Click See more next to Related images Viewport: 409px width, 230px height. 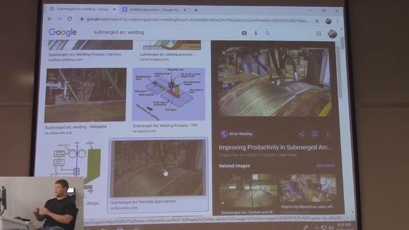325,165
